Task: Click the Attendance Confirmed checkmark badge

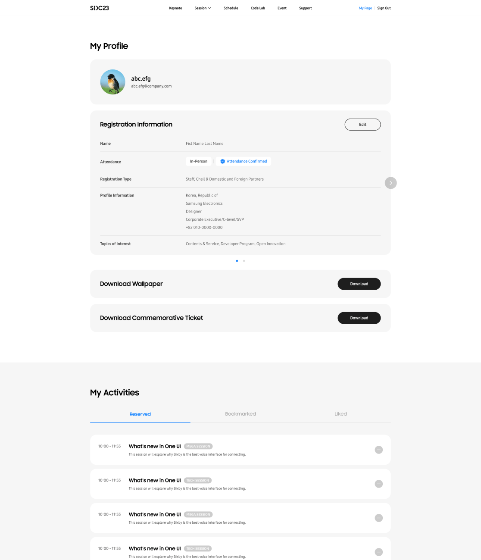Action: click(223, 161)
